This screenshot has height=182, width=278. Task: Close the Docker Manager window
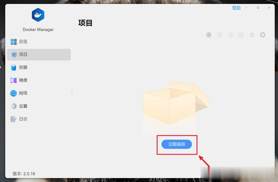pyautogui.click(x=269, y=8)
